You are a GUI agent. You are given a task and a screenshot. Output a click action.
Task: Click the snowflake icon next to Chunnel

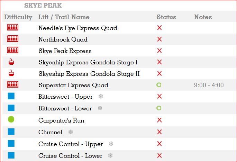[x=71, y=132]
